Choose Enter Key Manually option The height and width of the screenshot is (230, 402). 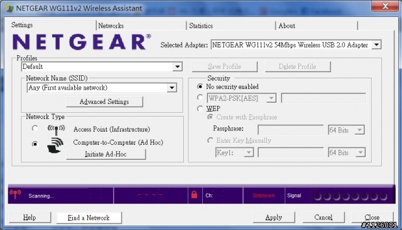coord(210,140)
